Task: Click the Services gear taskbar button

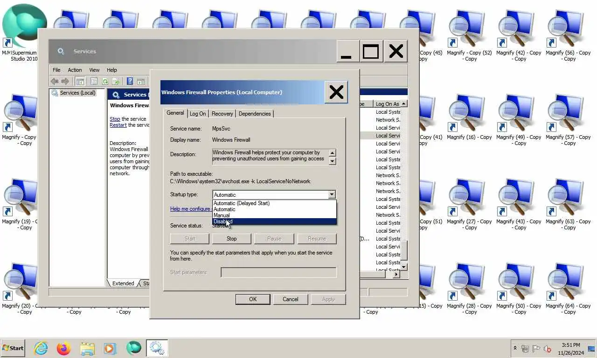Action: point(157,348)
